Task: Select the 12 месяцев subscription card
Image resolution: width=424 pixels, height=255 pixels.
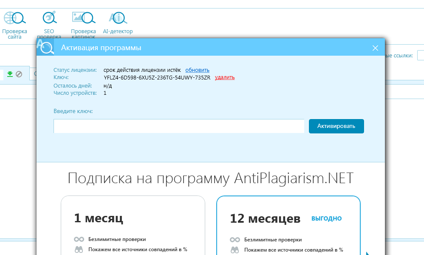Action: pyautogui.click(x=288, y=225)
